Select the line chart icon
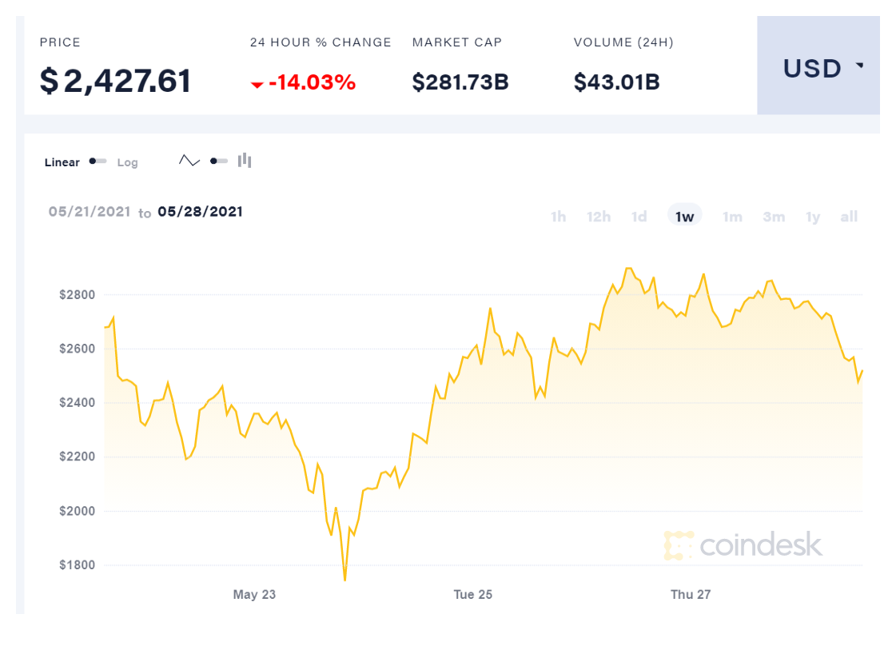Viewport: 896px width, 662px height. pos(189,161)
